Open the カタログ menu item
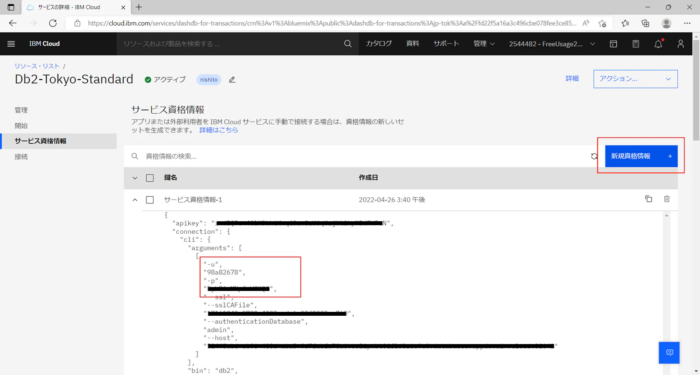700x375 pixels. pos(379,44)
